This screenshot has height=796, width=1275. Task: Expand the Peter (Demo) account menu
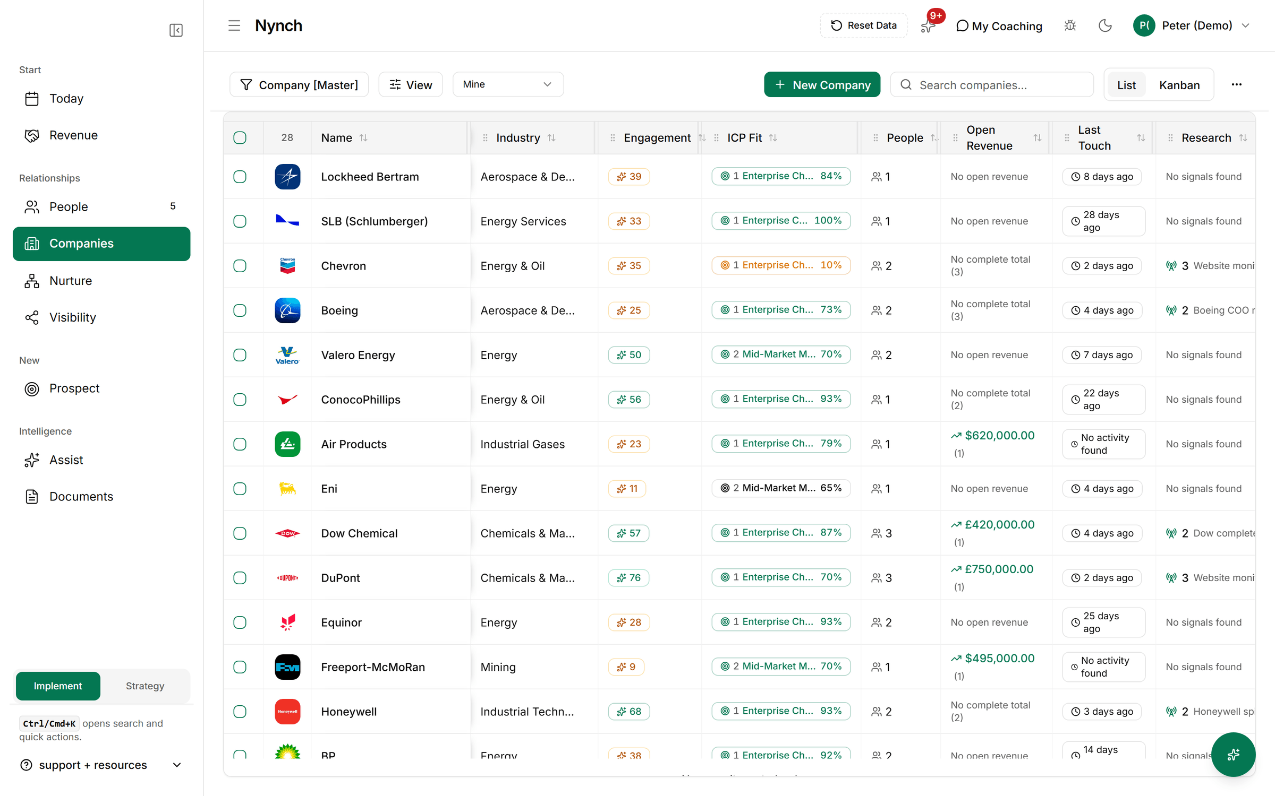[x=1191, y=25]
